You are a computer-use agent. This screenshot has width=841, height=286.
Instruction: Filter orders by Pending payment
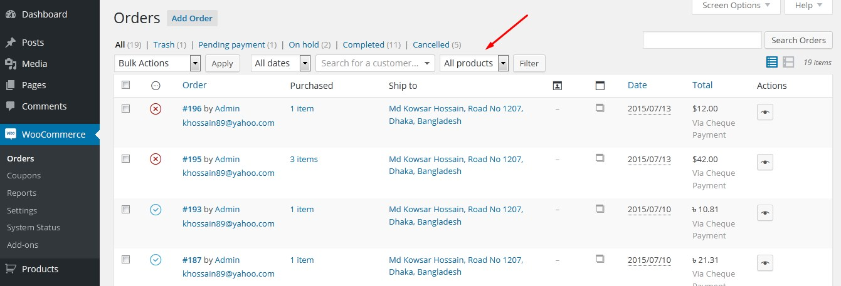tap(231, 44)
